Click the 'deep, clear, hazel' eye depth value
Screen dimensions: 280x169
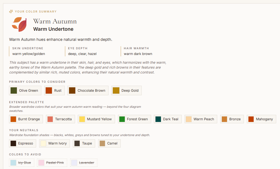(x=82, y=54)
